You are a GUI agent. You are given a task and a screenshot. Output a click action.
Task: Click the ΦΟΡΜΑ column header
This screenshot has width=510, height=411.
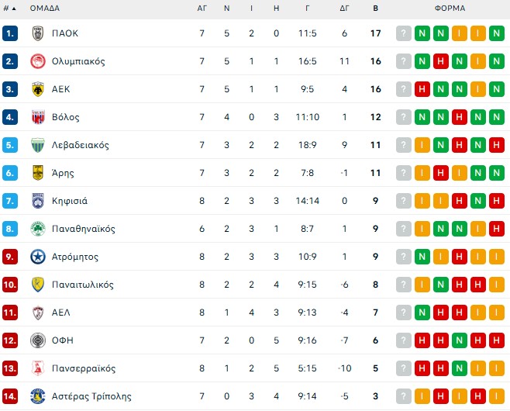tap(450, 9)
